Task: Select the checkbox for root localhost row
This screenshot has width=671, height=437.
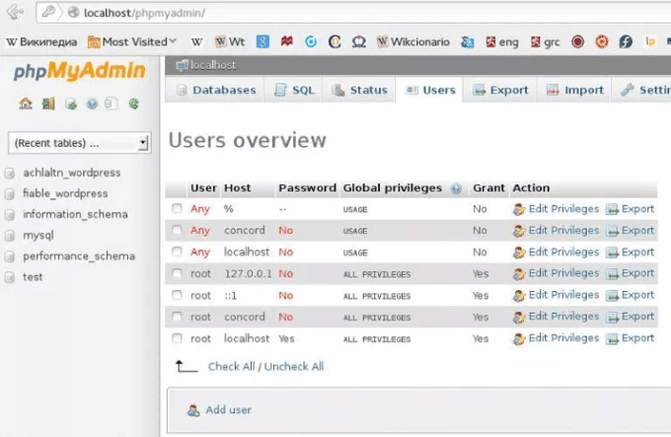Action: pos(178,338)
